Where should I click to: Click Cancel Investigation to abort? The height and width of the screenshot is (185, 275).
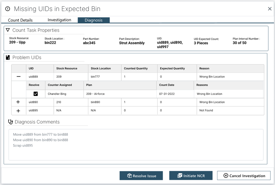click(243, 176)
